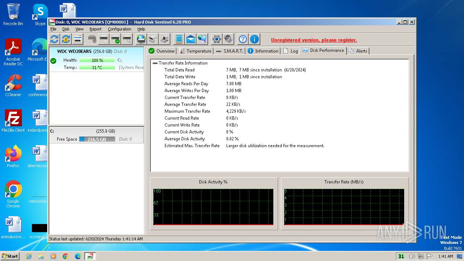Screen dimensions: 464x261
Task: Click the computer tower with disk icon
Action: coord(165,39)
